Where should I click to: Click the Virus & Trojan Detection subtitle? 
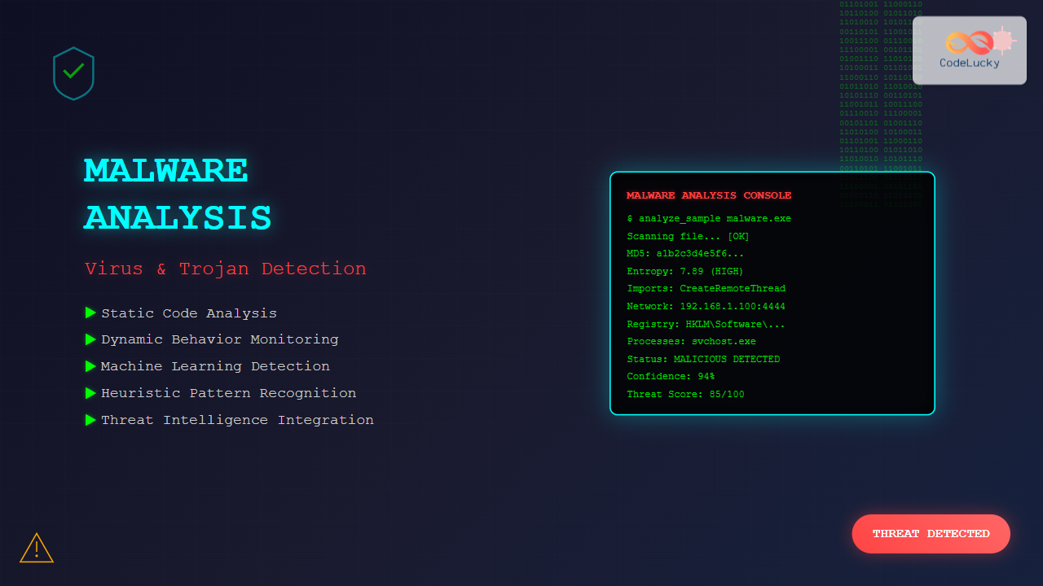(226, 269)
